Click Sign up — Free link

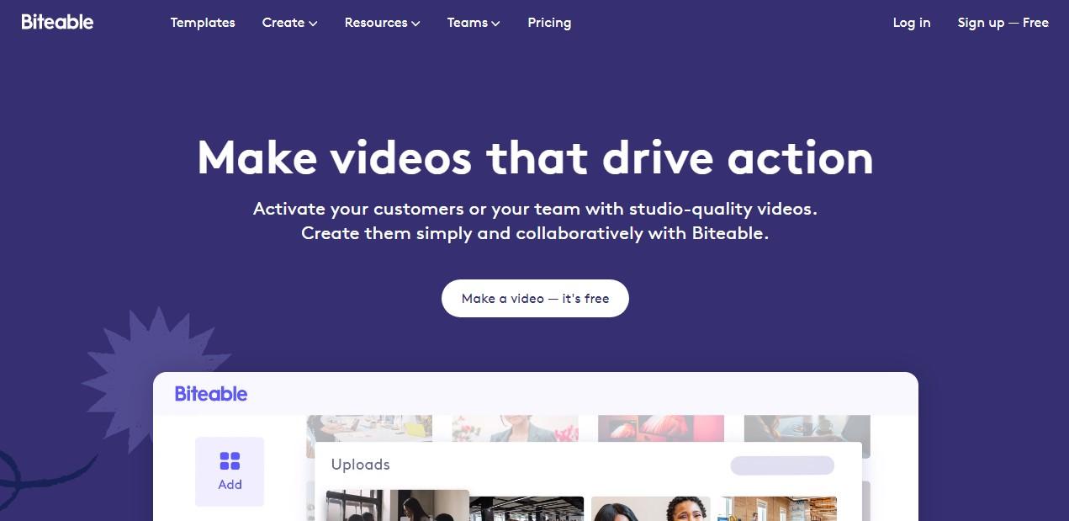(x=1003, y=23)
